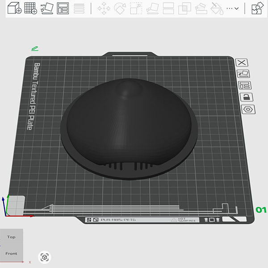Viewport: 268px width, 268px height.
Task: Arrange objects on this plate
Action: coord(244,85)
